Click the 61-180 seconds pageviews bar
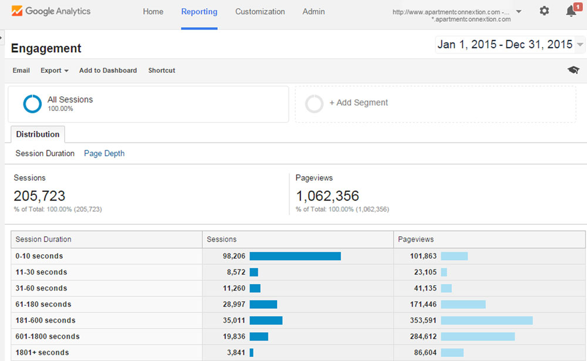587x361 pixels. pos(463,305)
